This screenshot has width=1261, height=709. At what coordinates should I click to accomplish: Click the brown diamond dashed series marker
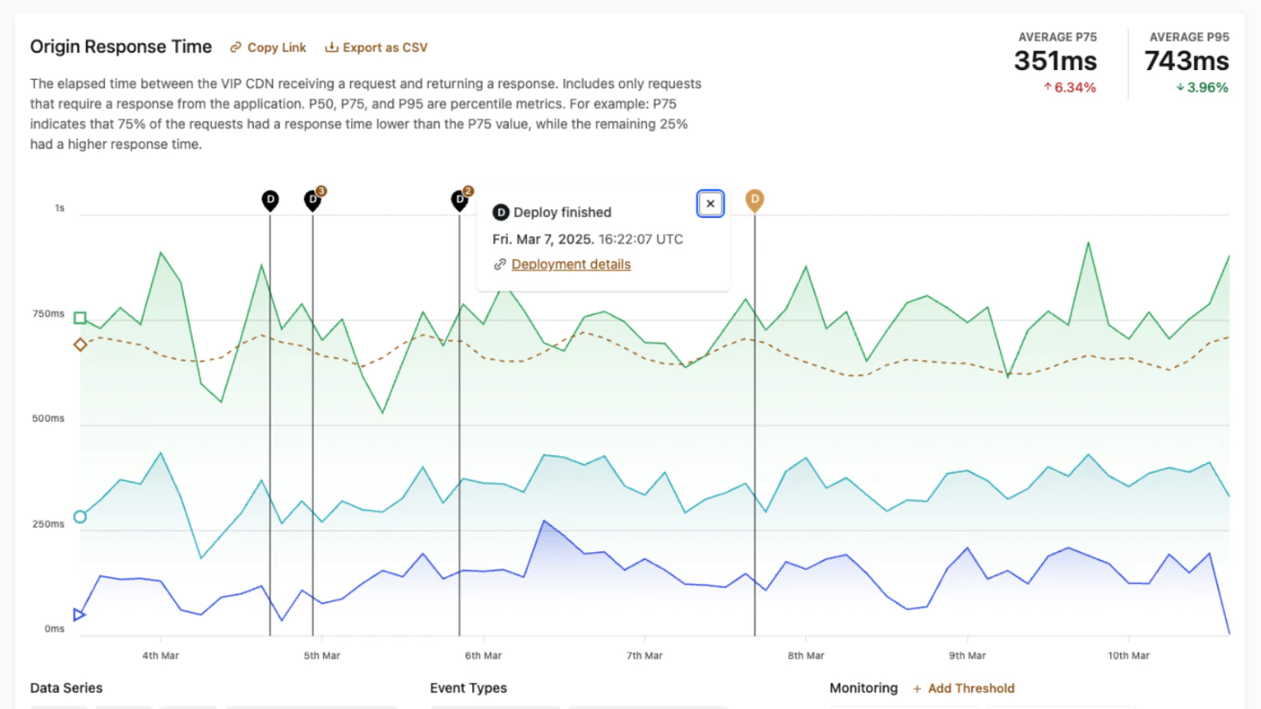pos(80,345)
